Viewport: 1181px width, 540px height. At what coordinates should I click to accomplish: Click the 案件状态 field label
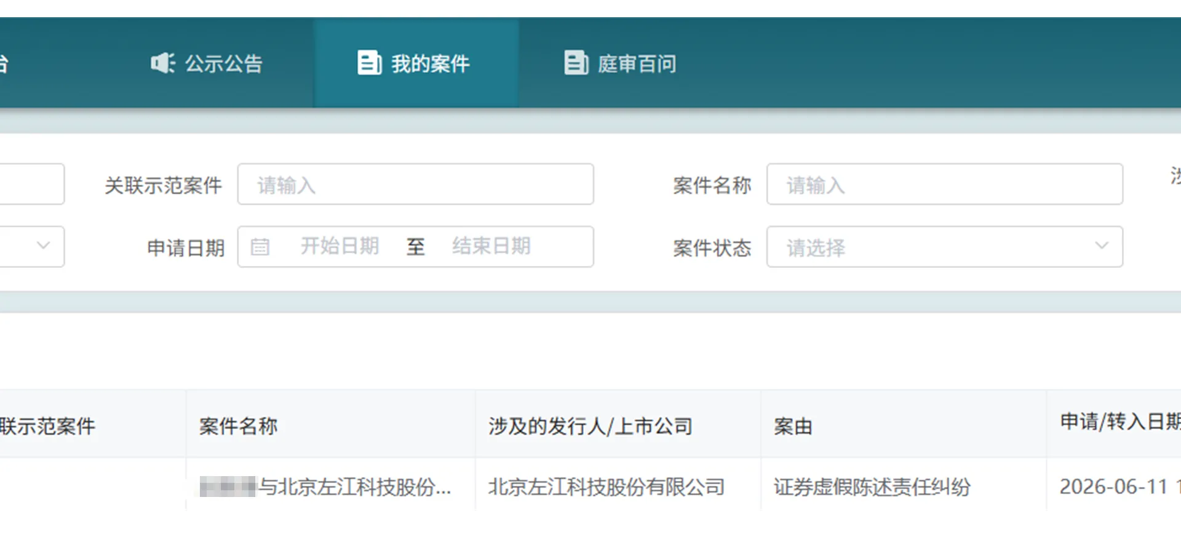[x=712, y=248]
